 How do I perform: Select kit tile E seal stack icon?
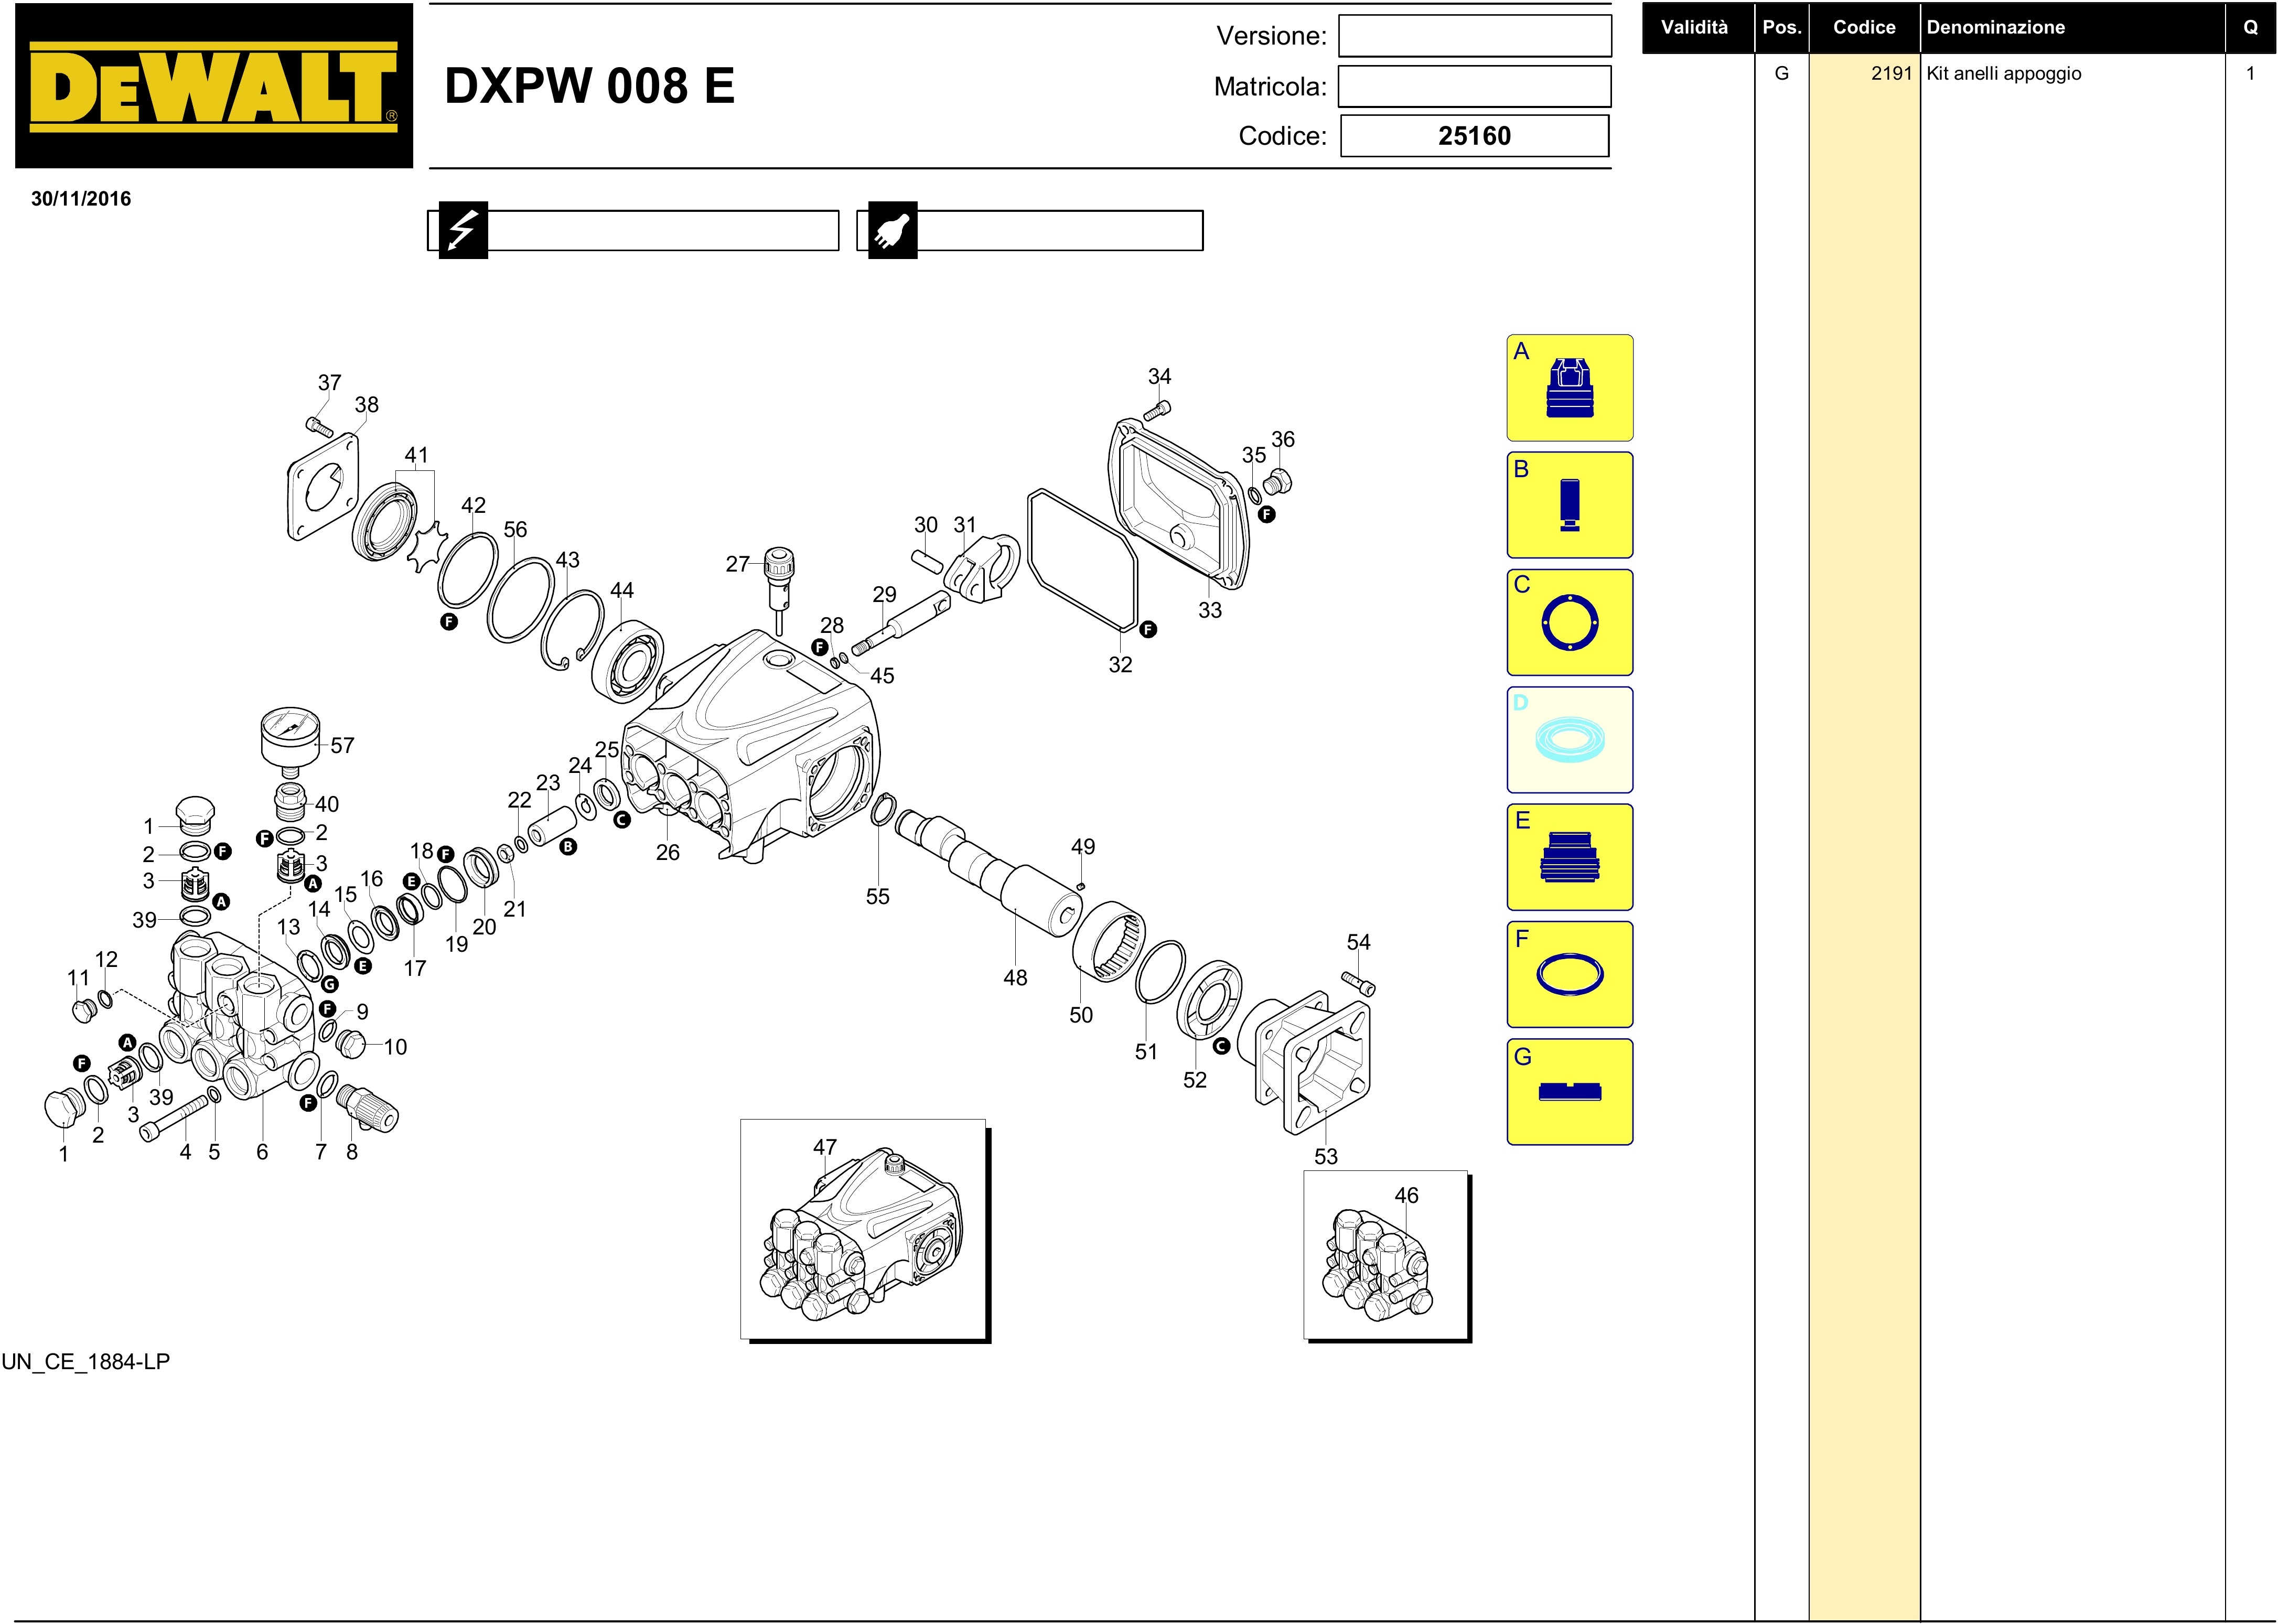(x=1569, y=857)
